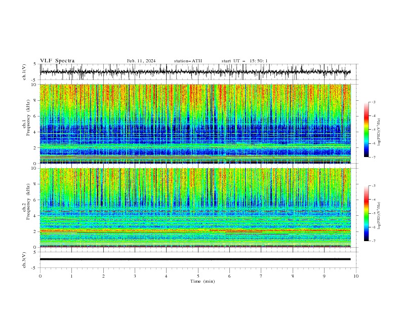Click the 8 kHz tick of ch.2 spectrogram
This screenshot has width=401, height=310.
tap(35, 184)
